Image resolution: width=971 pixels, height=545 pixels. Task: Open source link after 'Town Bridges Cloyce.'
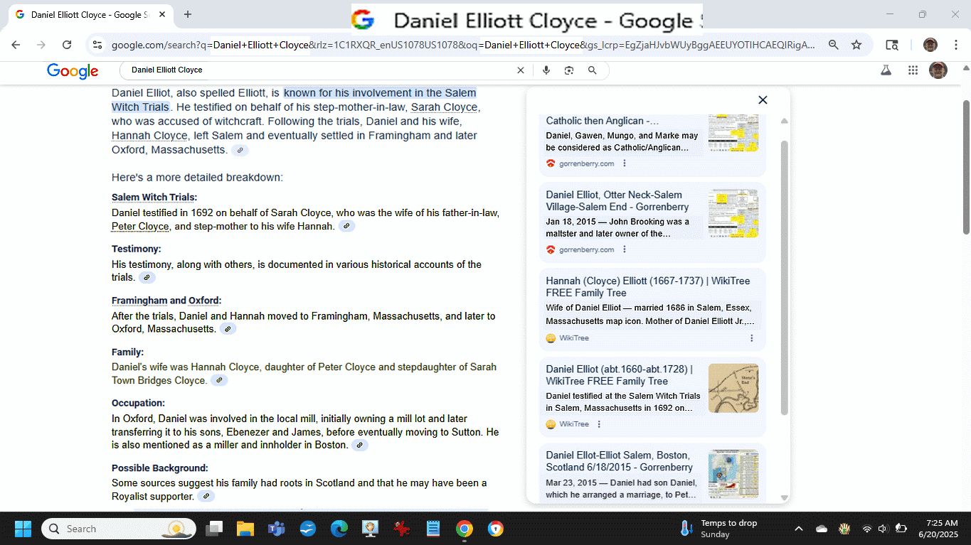(219, 381)
